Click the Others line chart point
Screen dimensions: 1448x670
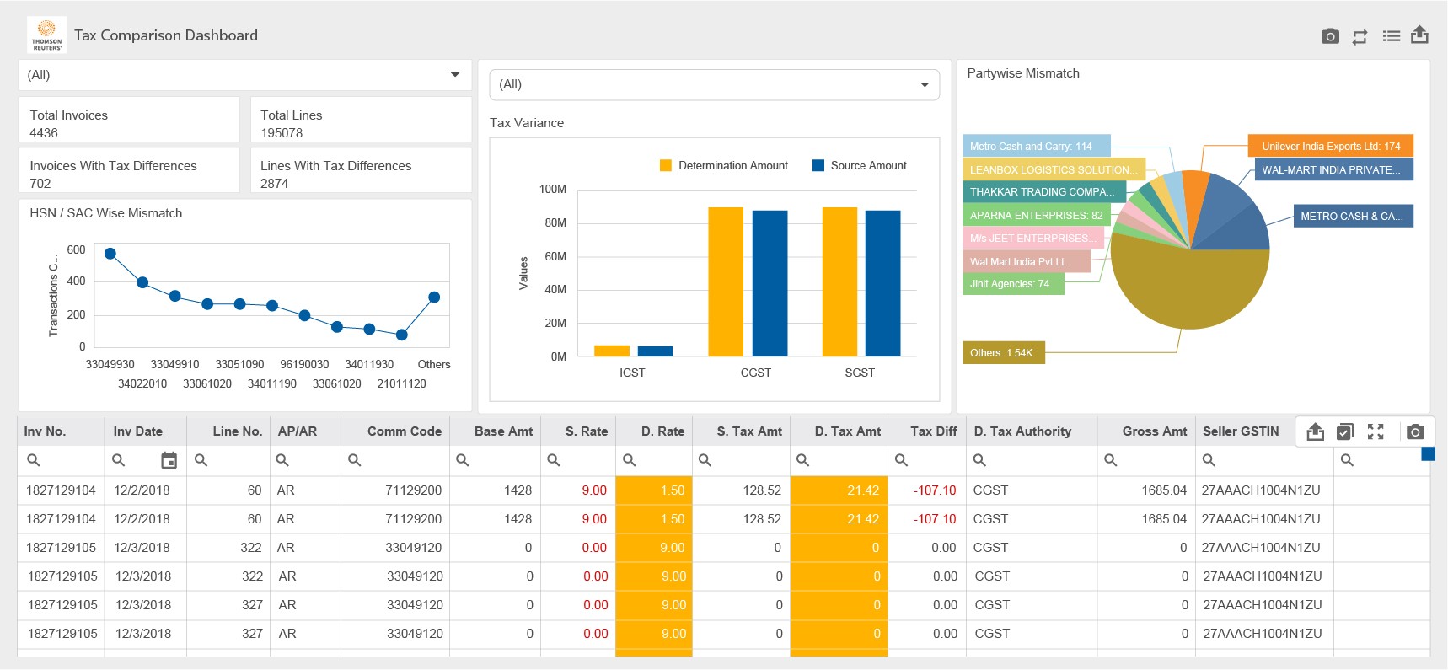click(434, 297)
